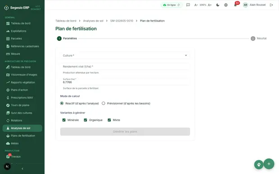Uncheck the Mixte variant checkbox
The height and width of the screenshot is (174, 279).
pyautogui.click(x=109, y=120)
